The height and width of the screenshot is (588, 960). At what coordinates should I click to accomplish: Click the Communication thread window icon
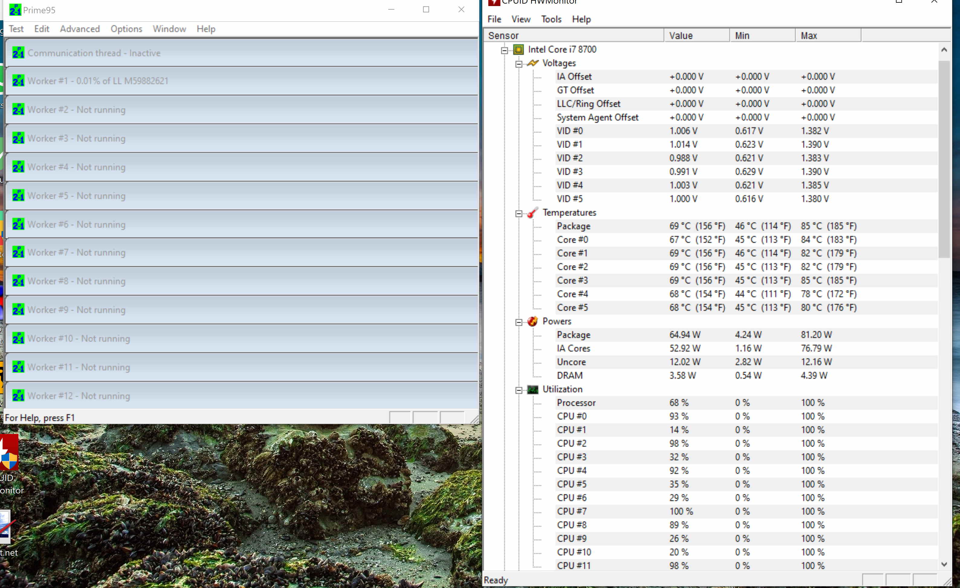(18, 53)
